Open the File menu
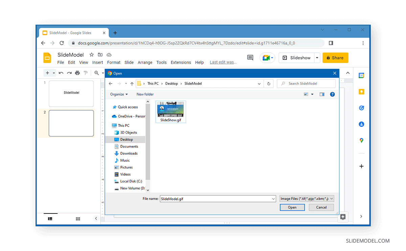The image size is (406, 251). click(61, 62)
